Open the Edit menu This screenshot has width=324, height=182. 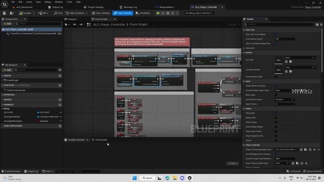pyautogui.click(x=20, y=2)
